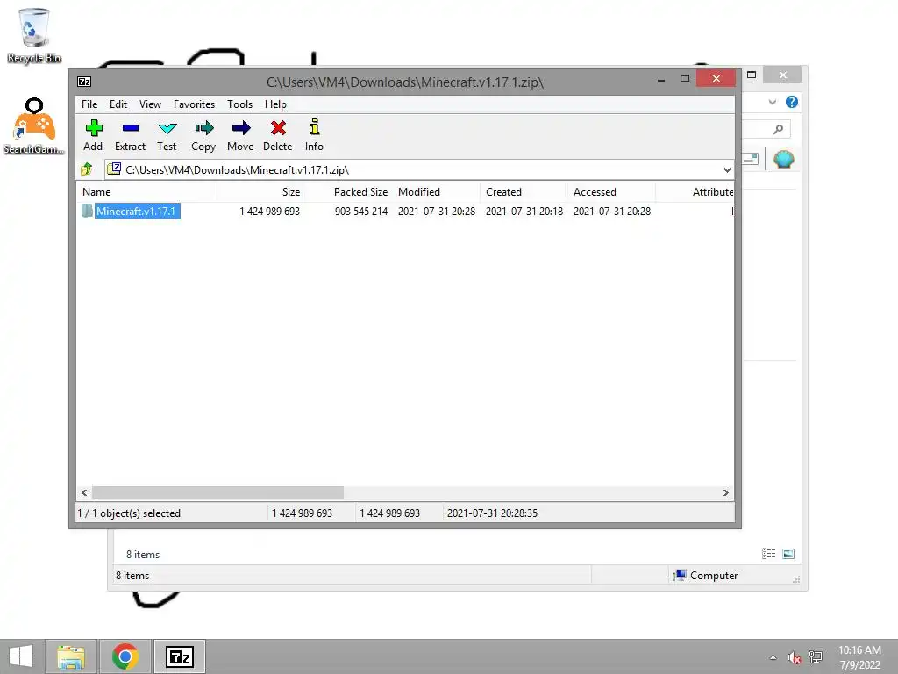The height and width of the screenshot is (674, 898).
Task: Switch Explorer to details view
Action: pos(768,554)
